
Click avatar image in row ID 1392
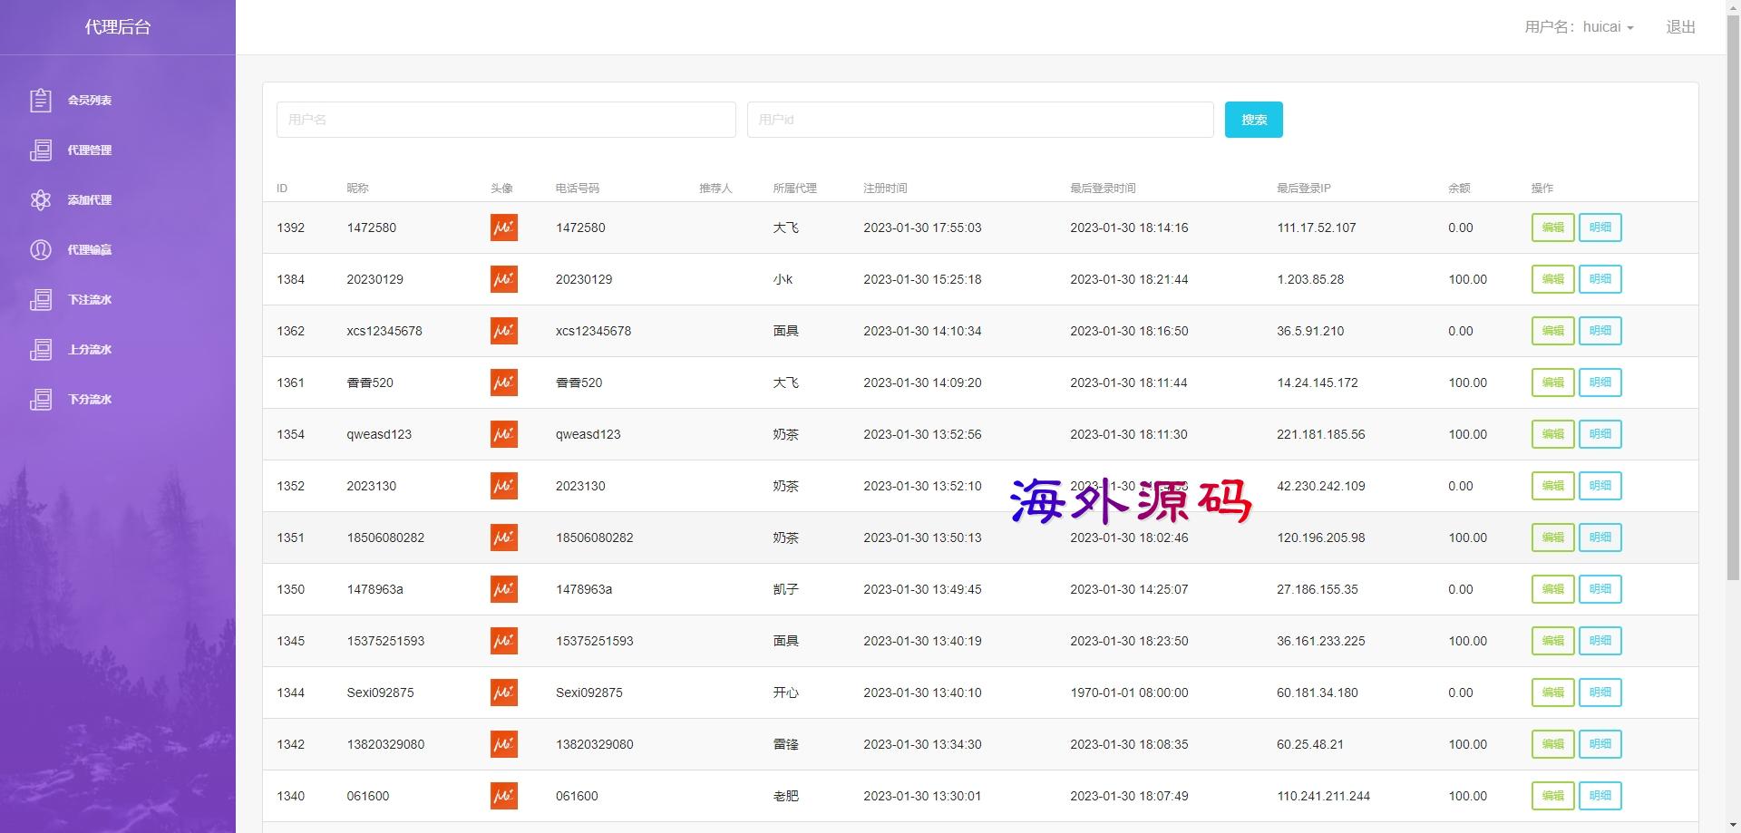click(504, 228)
